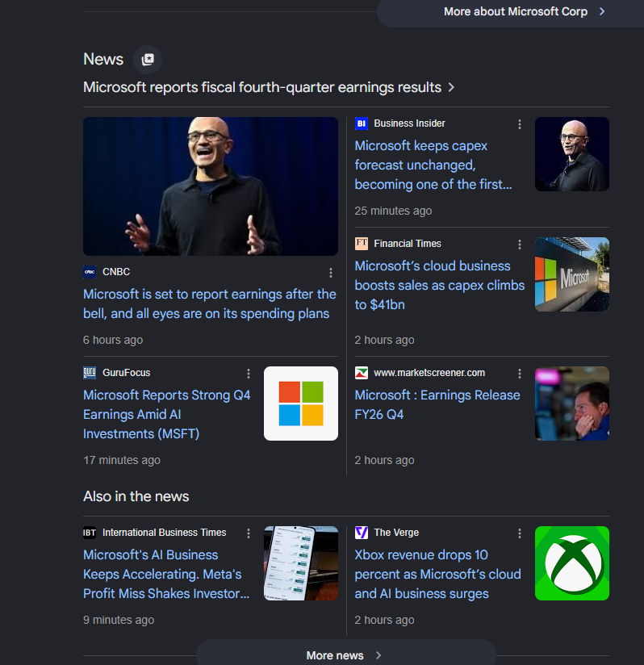Open Microsoft Reports Strong Q4 Earnings article
The height and width of the screenshot is (665, 644).
pos(166,414)
